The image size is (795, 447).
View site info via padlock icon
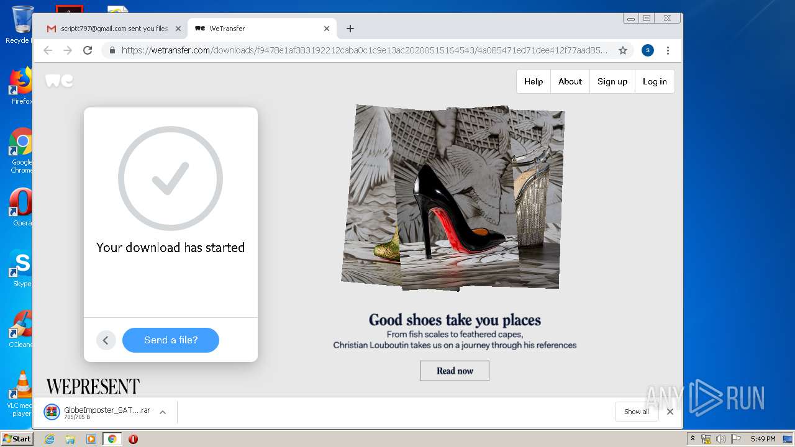click(112, 50)
